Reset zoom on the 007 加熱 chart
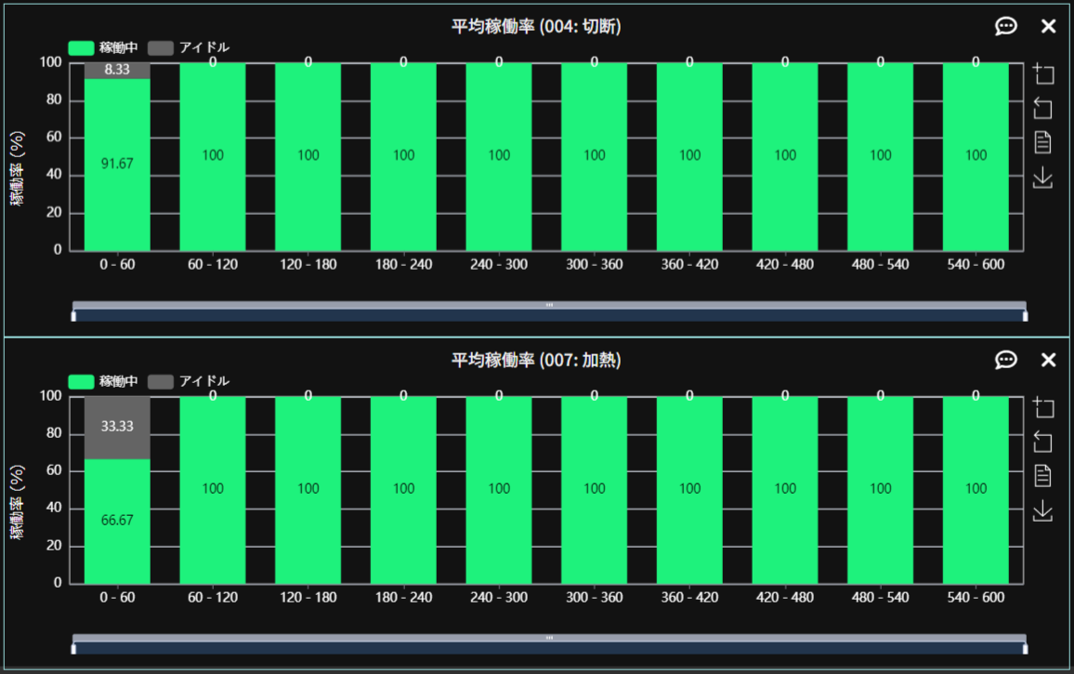The image size is (1074, 674). [x=1043, y=442]
